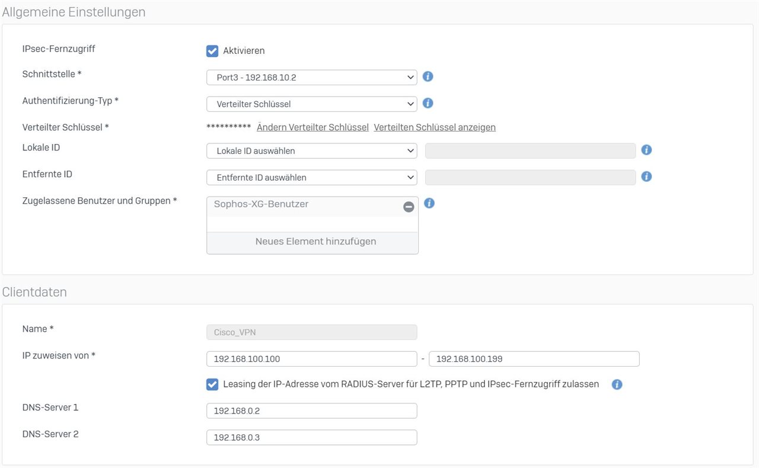
Task: Click info icon beside allowed users list
Action: tap(429, 203)
